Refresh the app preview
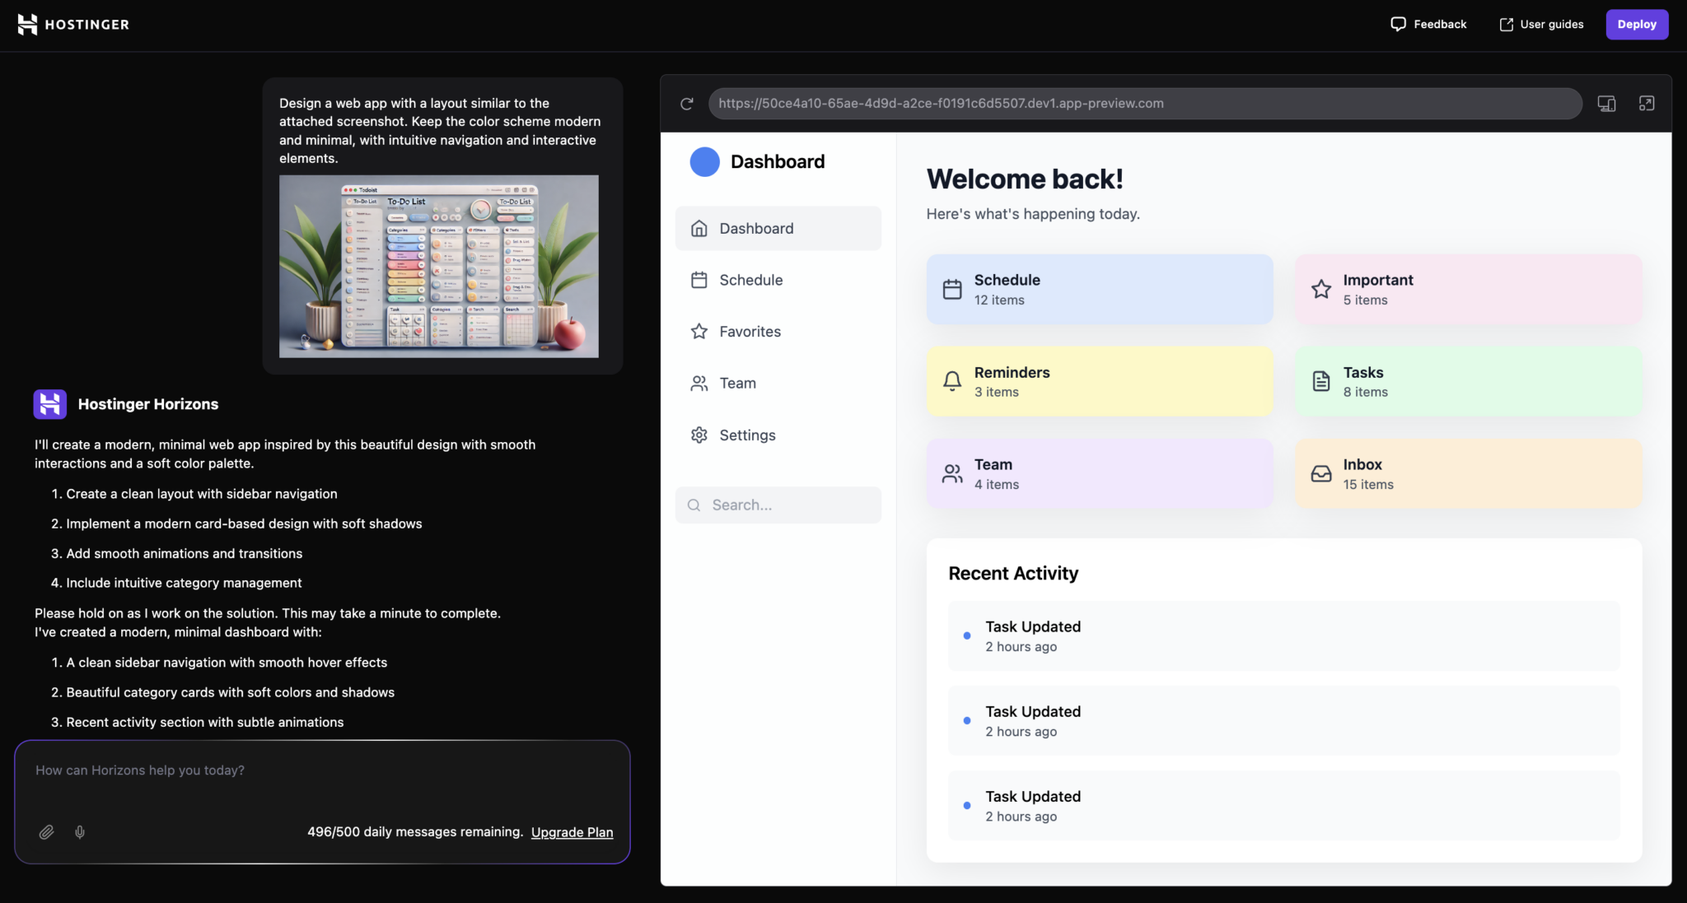The width and height of the screenshot is (1687, 903). click(x=687, y=103)
